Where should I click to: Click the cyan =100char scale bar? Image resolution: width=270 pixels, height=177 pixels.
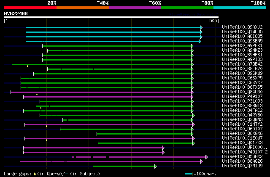pos(189,174)
